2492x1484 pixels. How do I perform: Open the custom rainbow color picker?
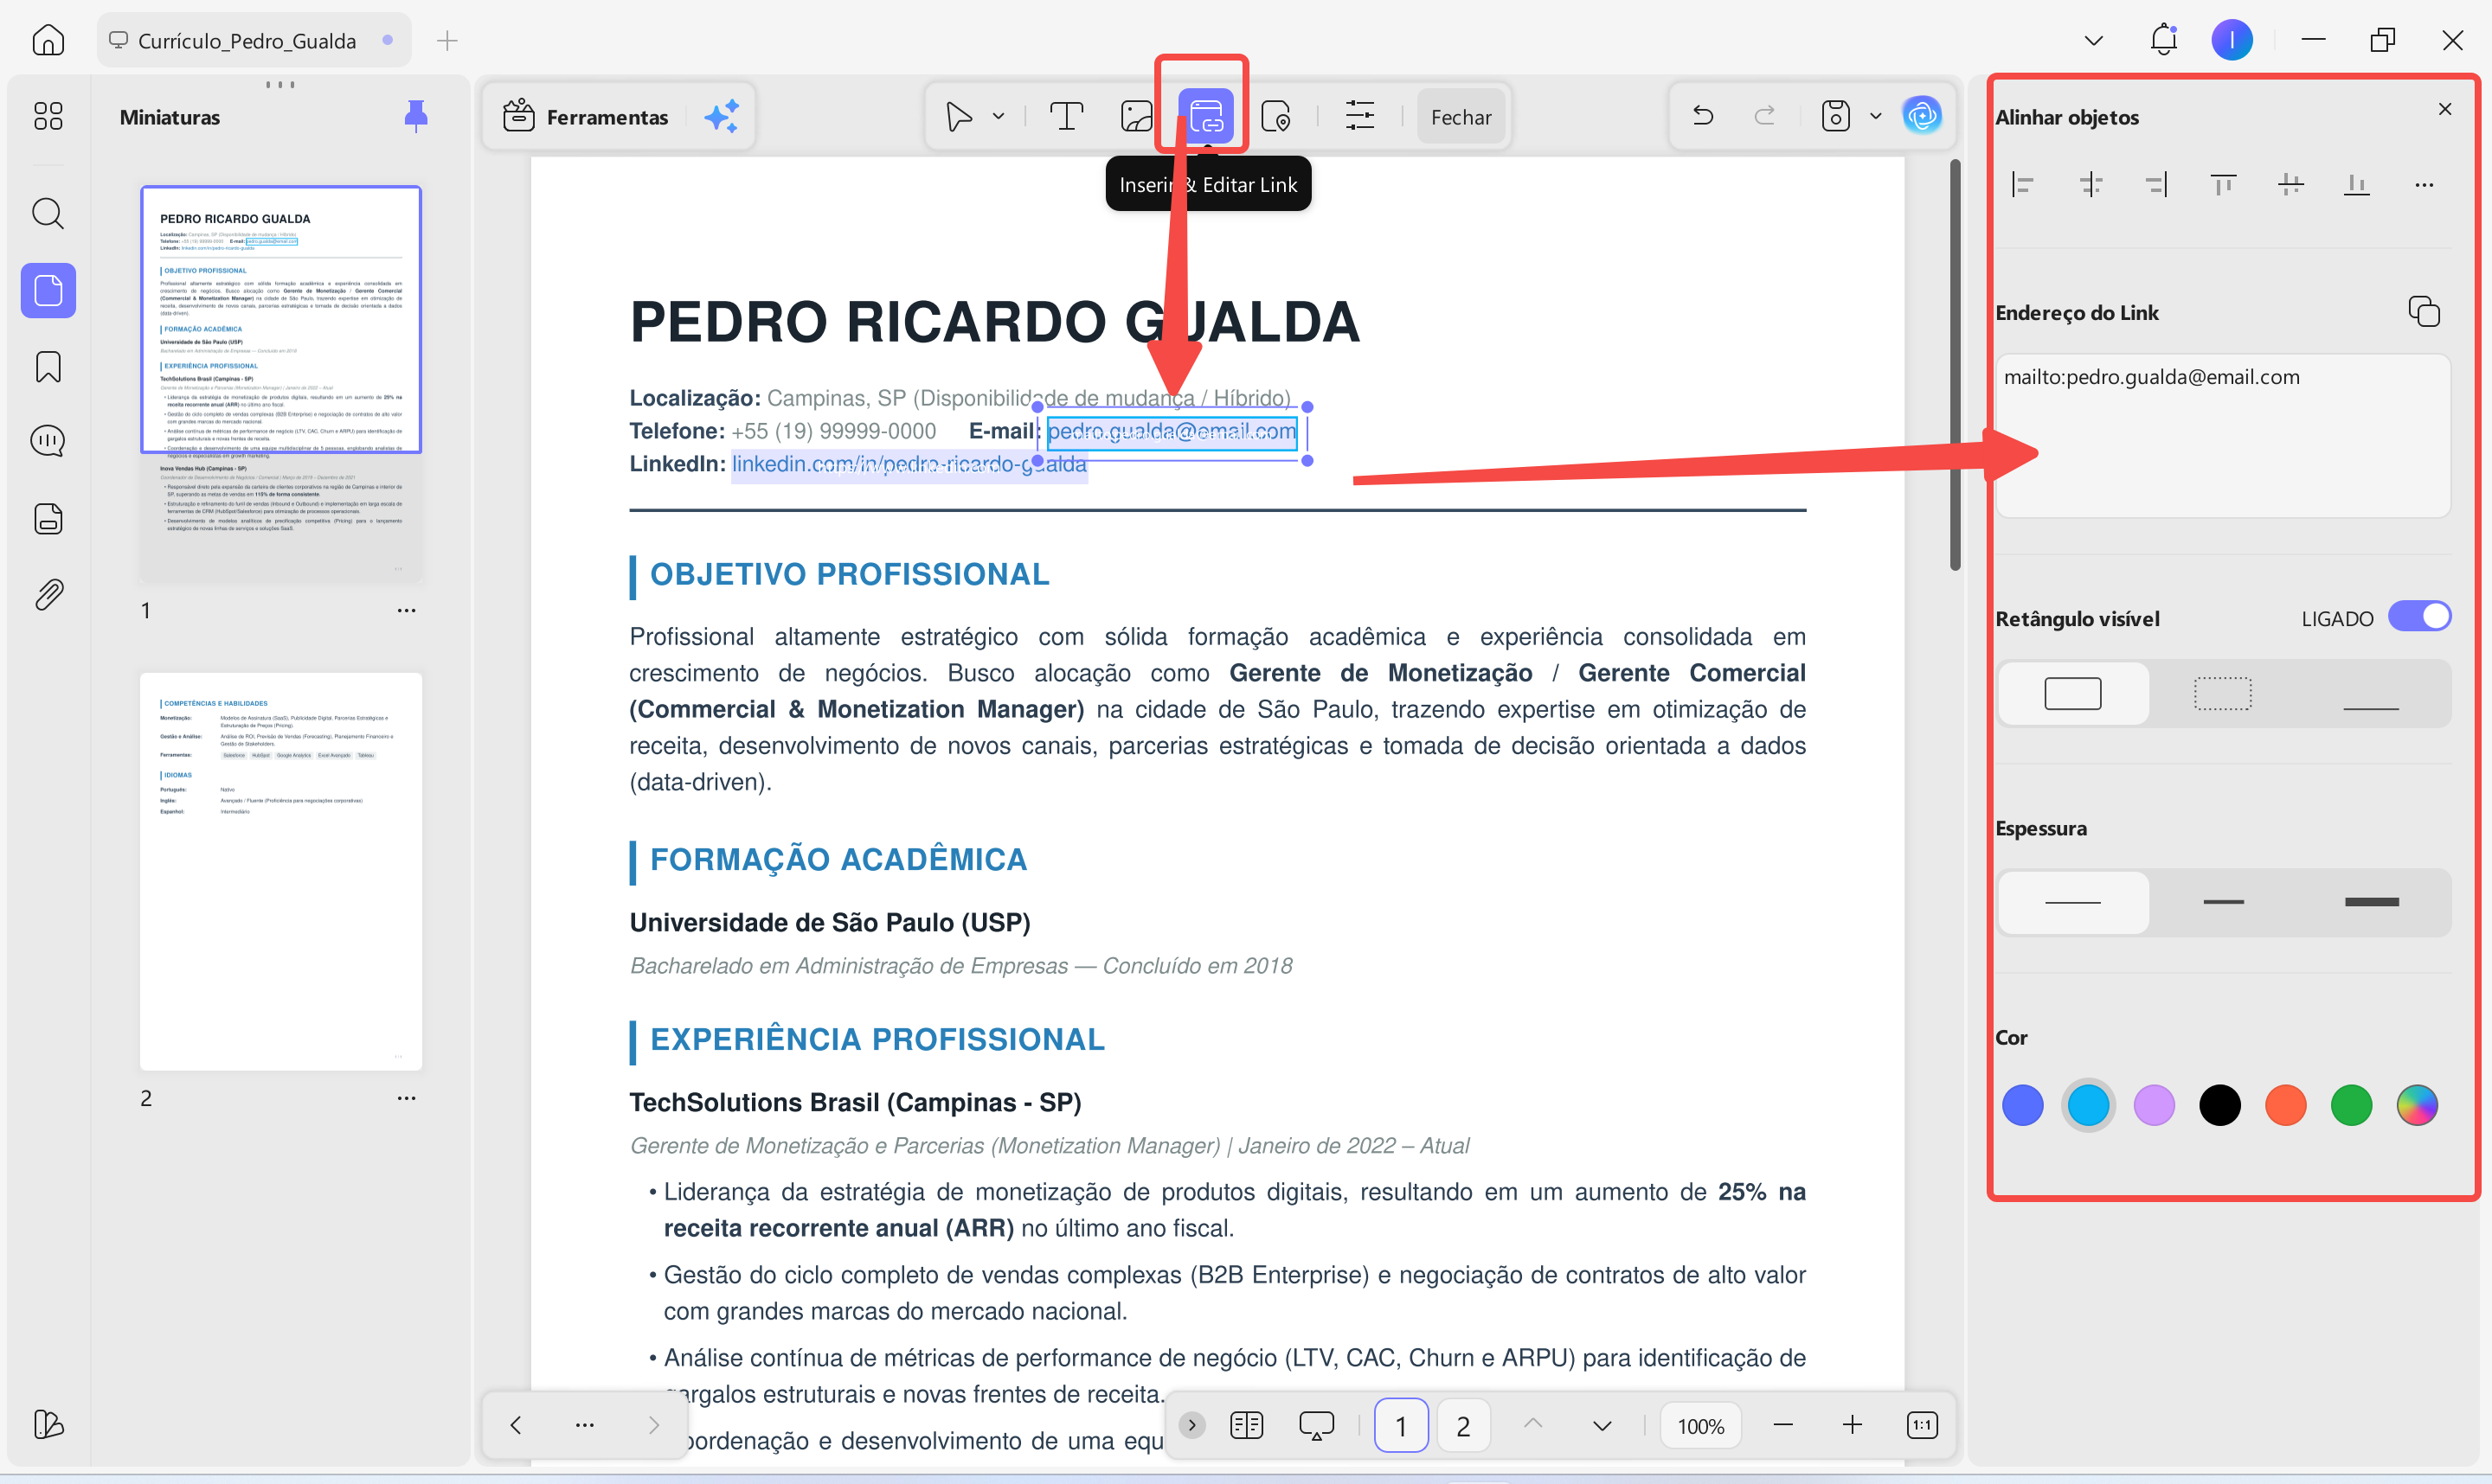[x=2417, y=1105]
